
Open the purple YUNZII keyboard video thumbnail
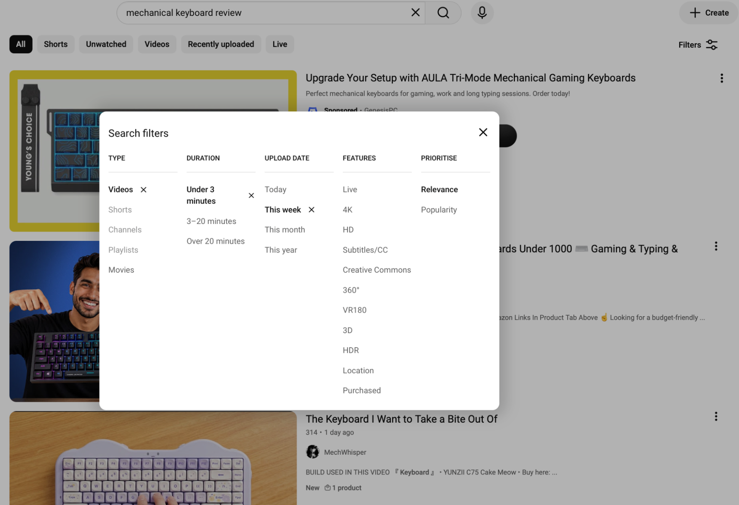(x=153, y=458)
